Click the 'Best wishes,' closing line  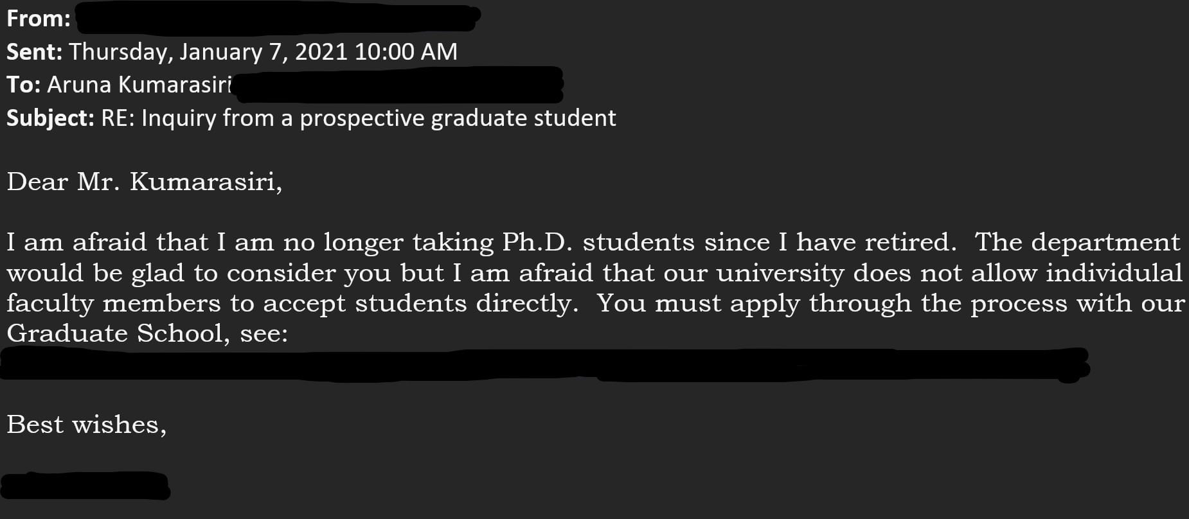[x=87, y=425]
